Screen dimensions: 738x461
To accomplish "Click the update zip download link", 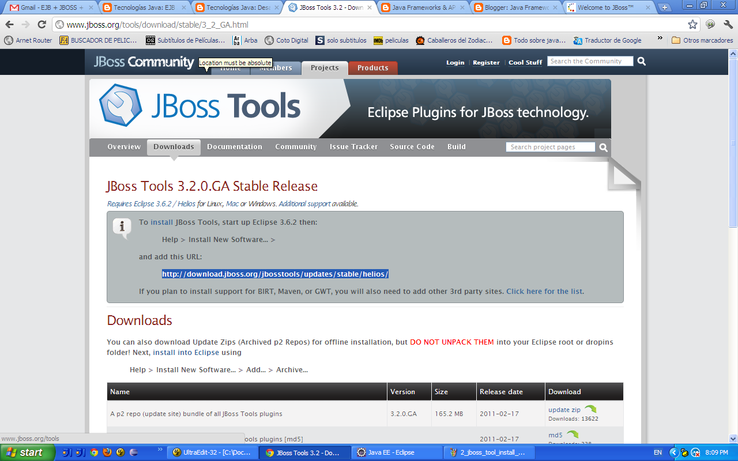I will click(564, 410).
